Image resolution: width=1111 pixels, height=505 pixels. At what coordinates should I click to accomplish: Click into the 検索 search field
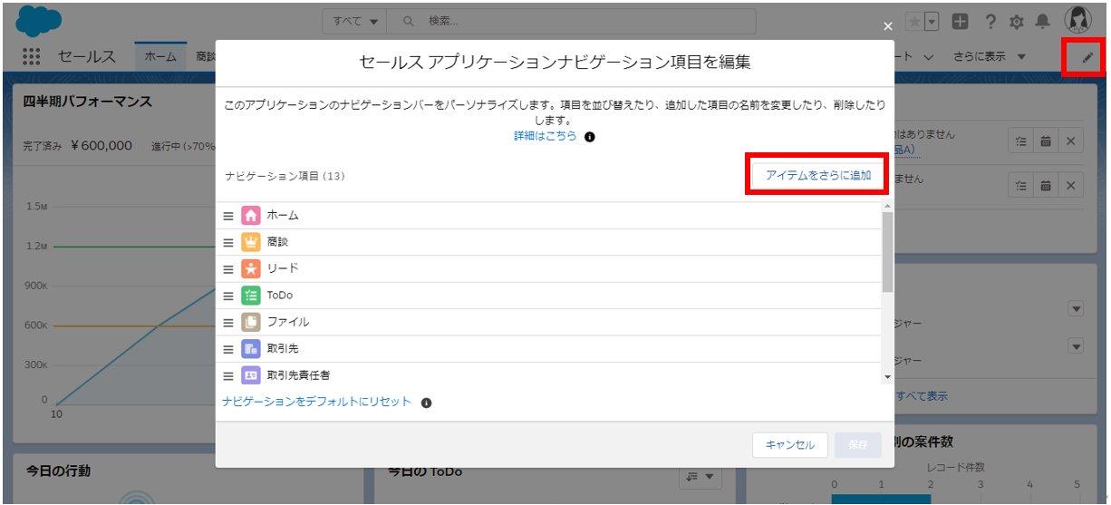click(x=573, y=21)
